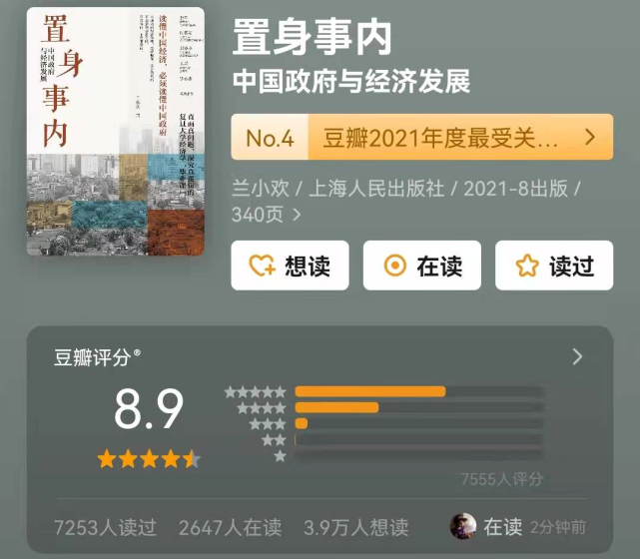Open the 置身事内 book cover image

[116, 132]
